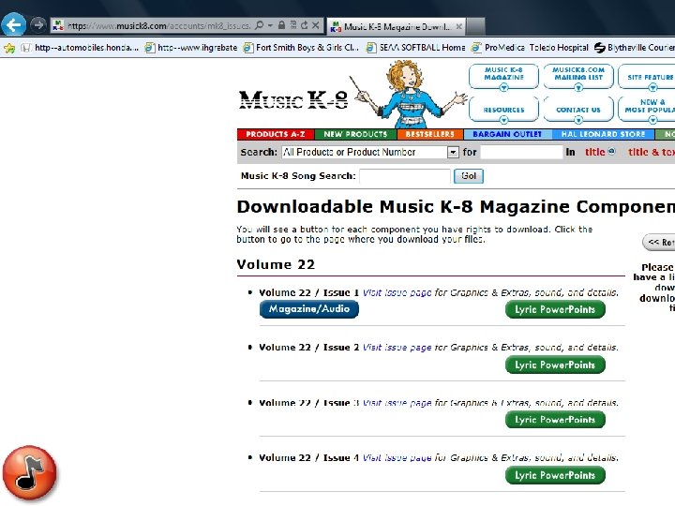Click Lyric PowerPoints for Volume 22 Issue 3
This screenshot has height=506, width=675.
tap(555, 420)
